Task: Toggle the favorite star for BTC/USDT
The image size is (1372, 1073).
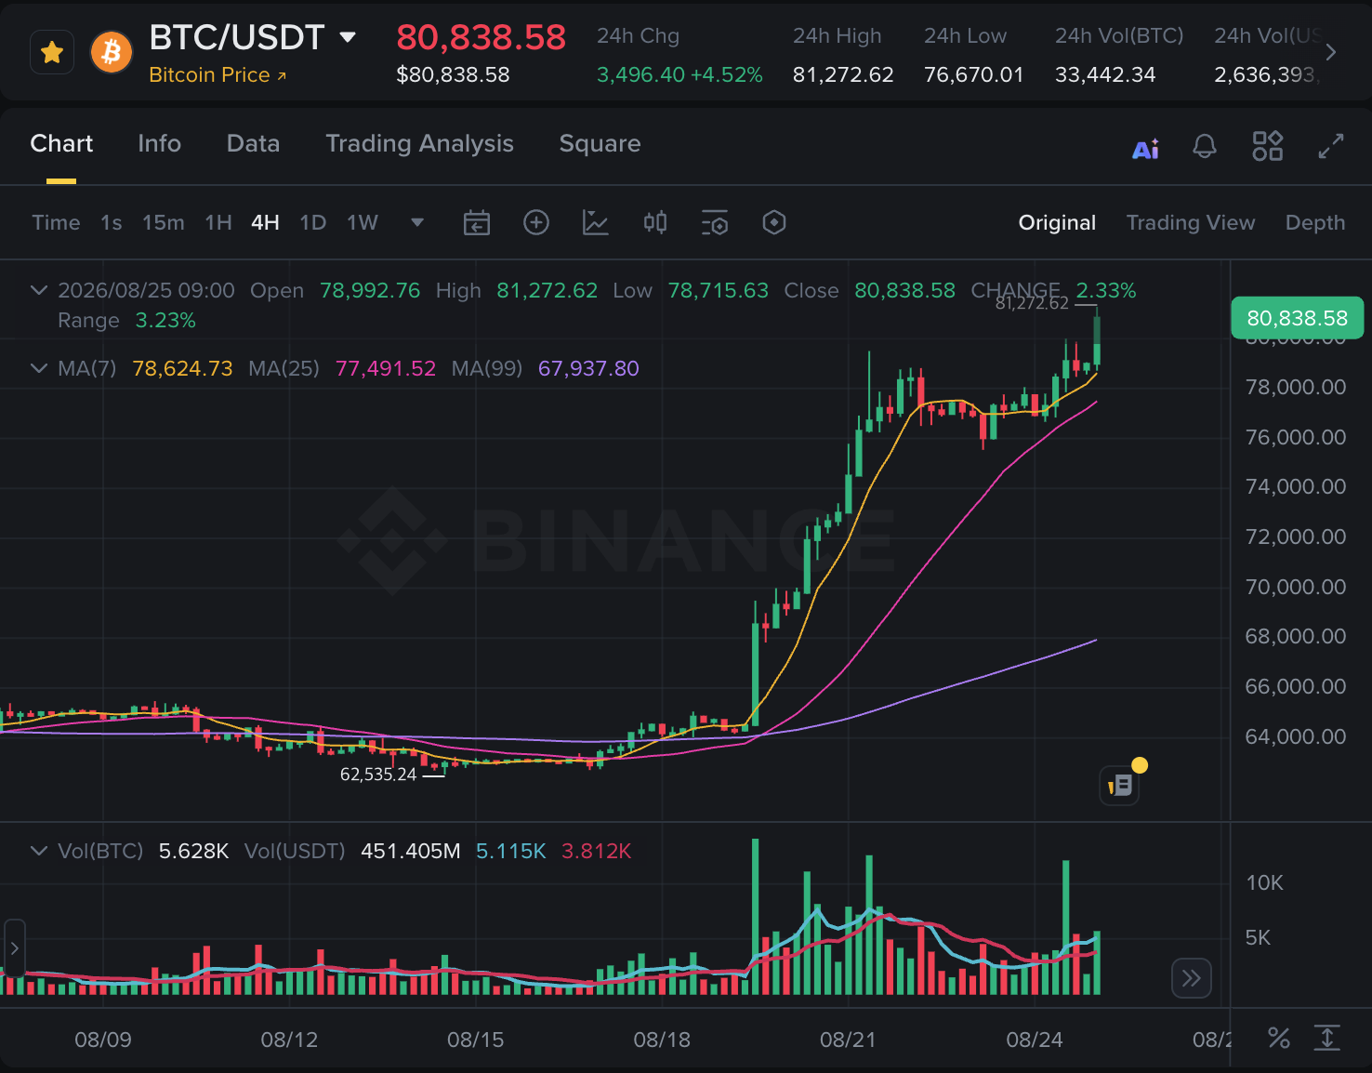Action: 52,52
